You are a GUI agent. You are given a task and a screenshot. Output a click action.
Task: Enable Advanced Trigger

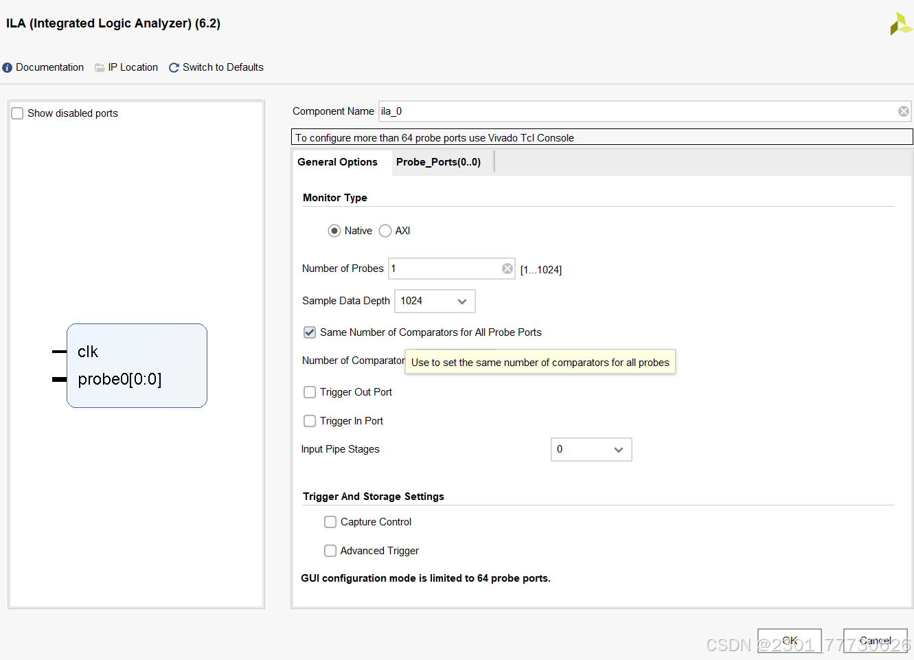tap(330, 551)
